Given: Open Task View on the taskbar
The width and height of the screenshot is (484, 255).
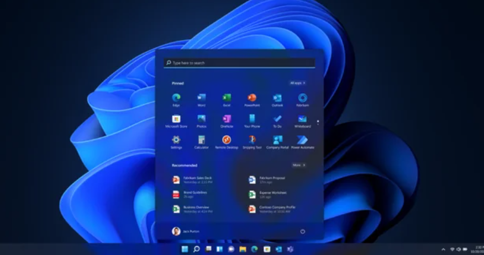Looking at the screenshot, I should tap(208, 249).
